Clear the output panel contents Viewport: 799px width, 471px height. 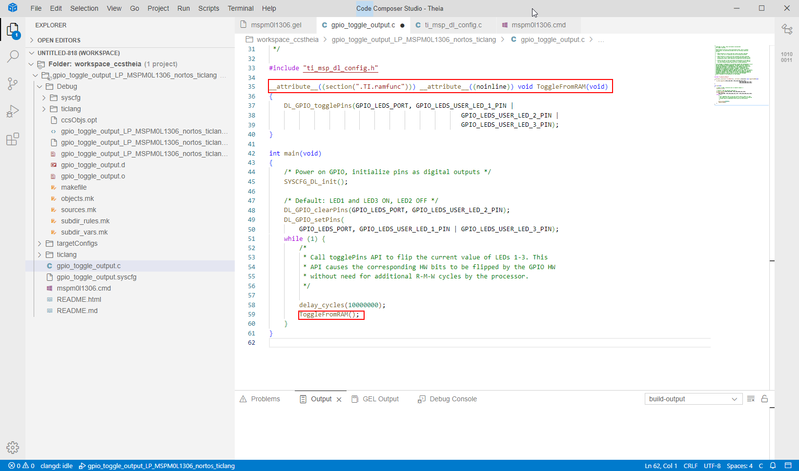pos(751,399)
